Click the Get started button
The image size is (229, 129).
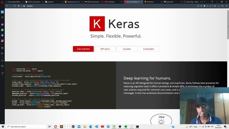[83, 49]
